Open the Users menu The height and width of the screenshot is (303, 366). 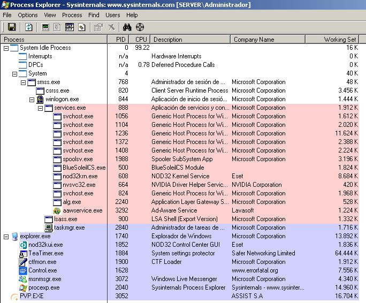[113, 15]
